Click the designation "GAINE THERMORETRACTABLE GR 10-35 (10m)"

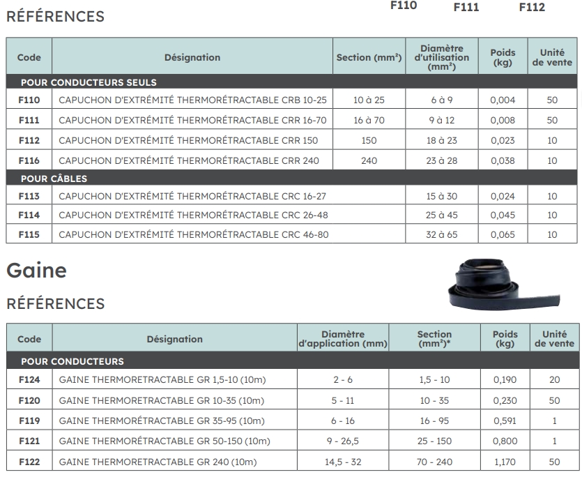point(162,401)
